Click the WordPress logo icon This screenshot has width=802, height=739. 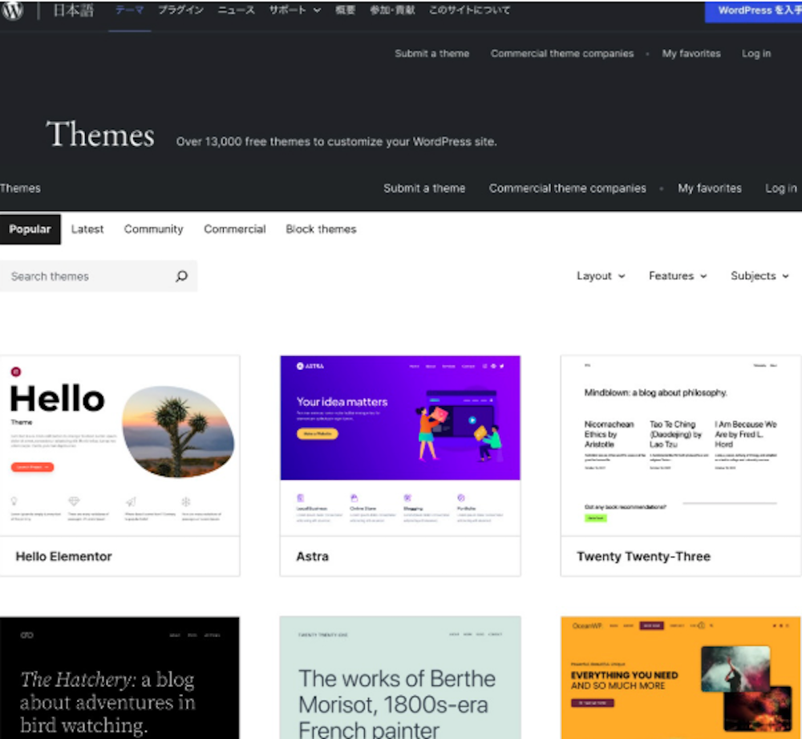[12, 10]
